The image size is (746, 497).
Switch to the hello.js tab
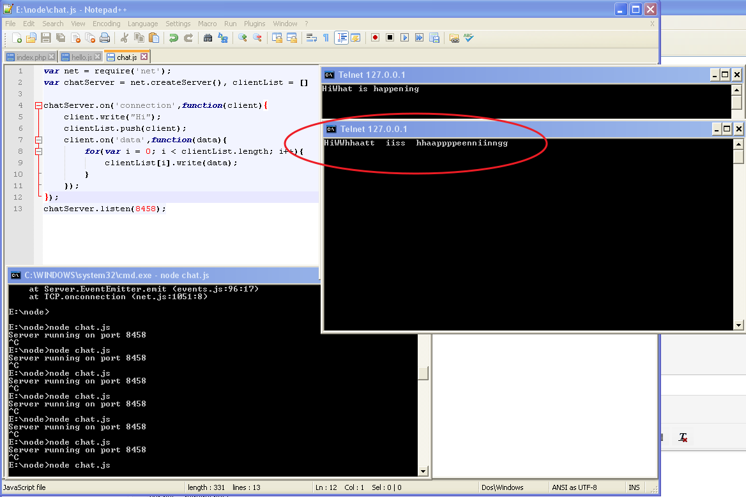[81, 57]
